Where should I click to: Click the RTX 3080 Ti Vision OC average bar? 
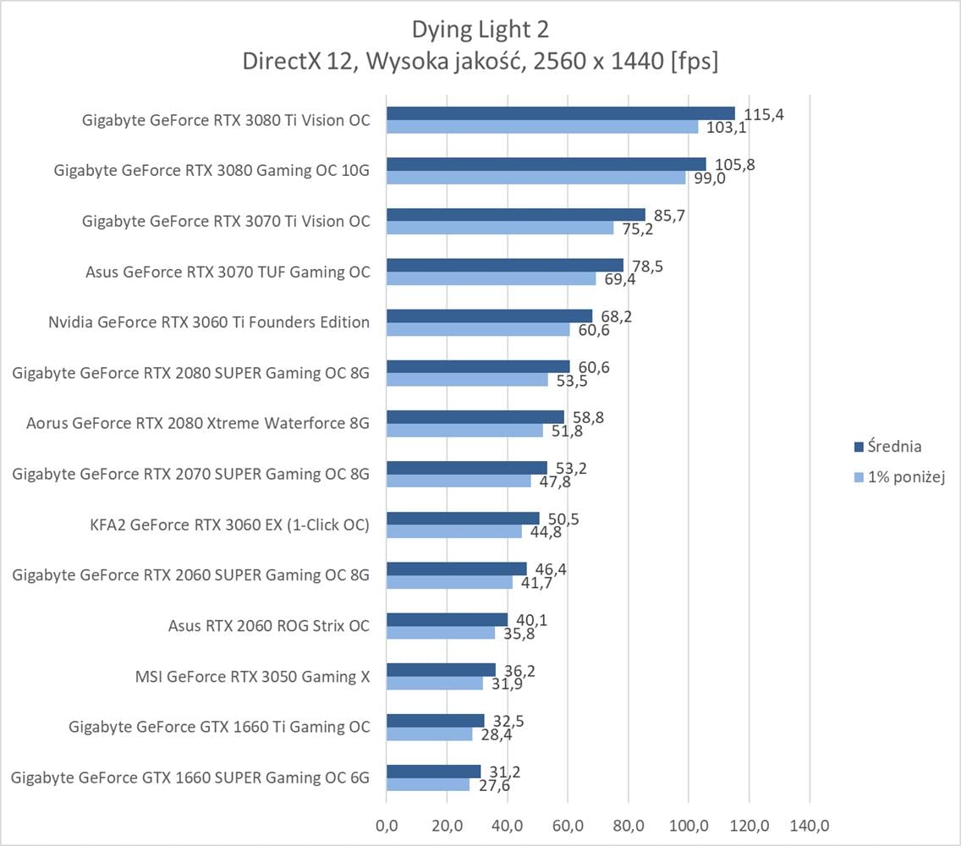pyautogui.click(x=560, y=113)
